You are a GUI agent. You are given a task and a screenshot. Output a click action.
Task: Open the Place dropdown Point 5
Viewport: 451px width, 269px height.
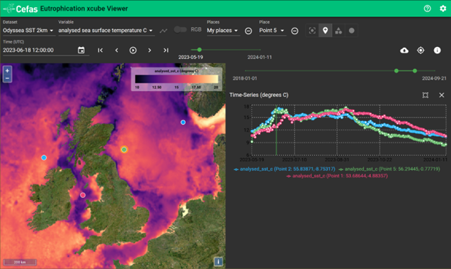(272, 31)
